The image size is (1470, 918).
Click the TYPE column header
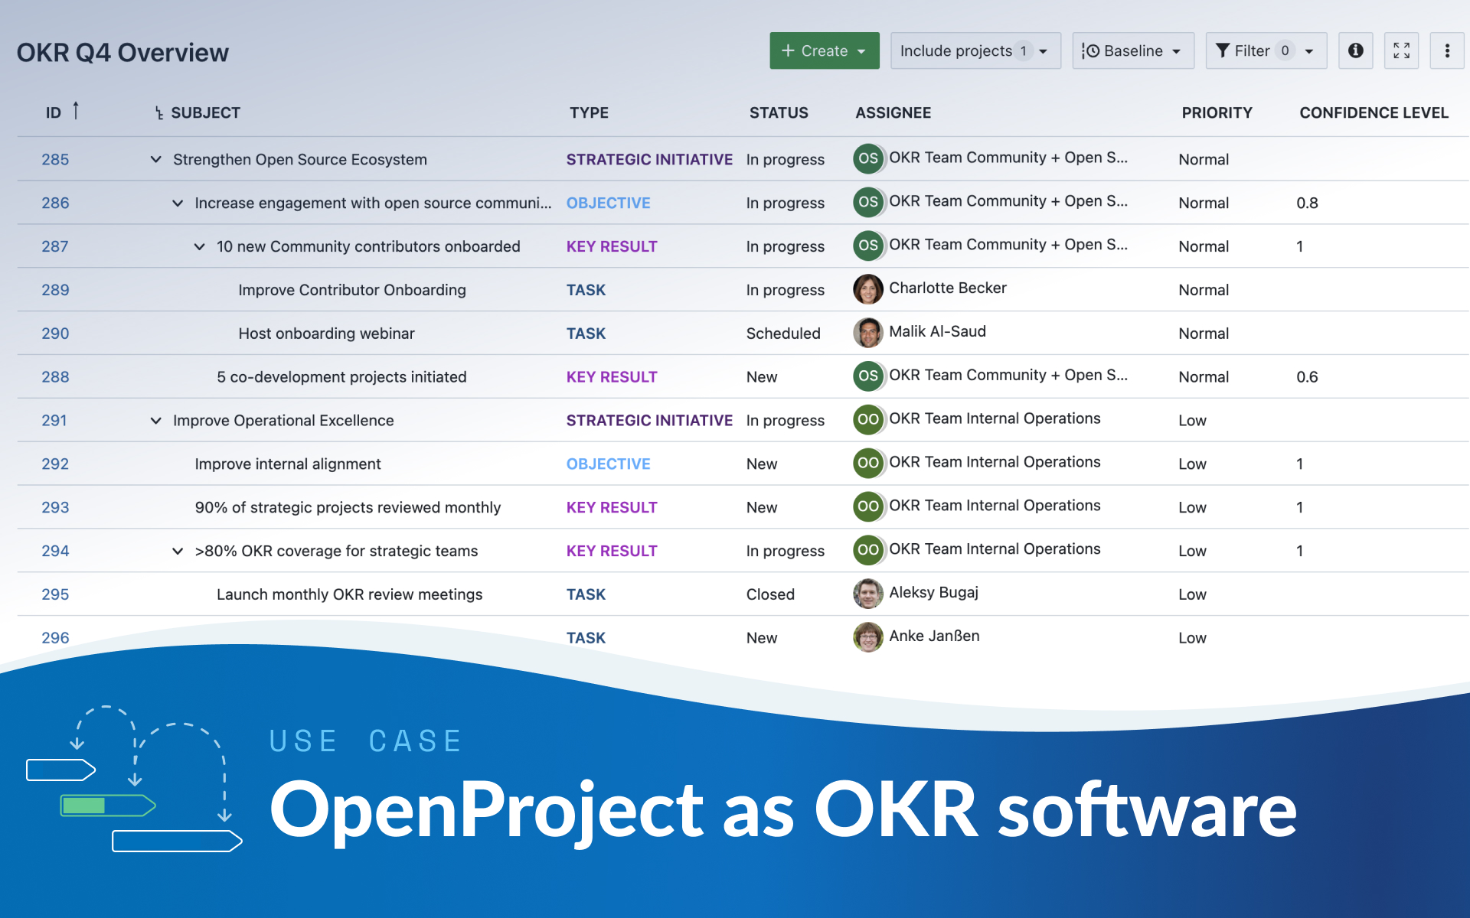click(589, 112)
